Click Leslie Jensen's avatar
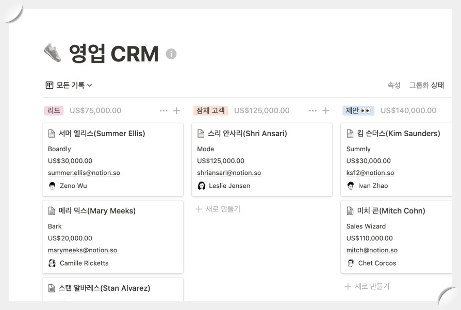 point(202,186)
